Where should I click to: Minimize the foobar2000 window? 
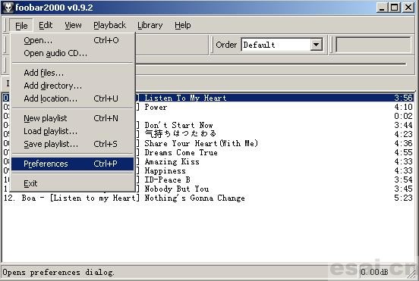coord(382,8)
